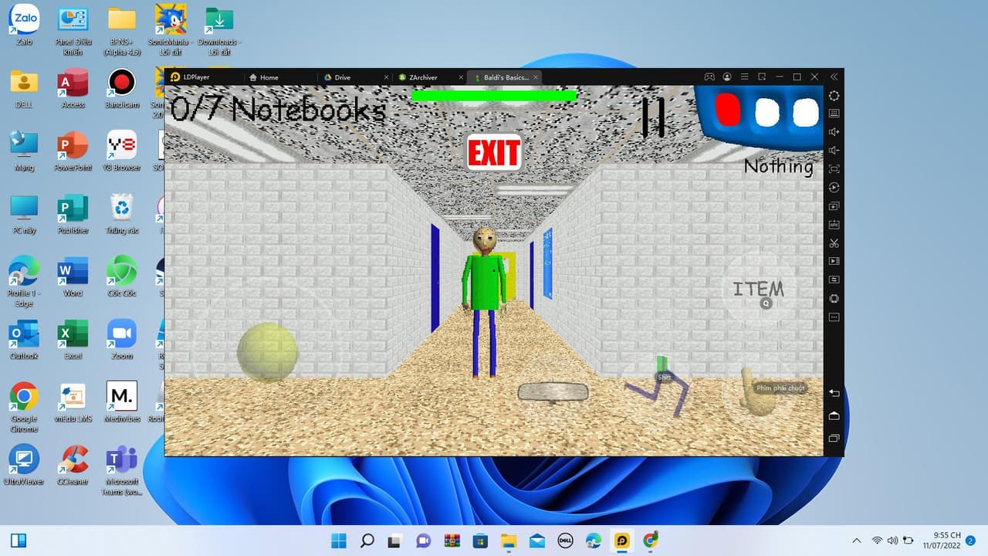The image size is (988, 556).
Task: Click rotate screen icon in sidebar
Action: [x=834, y=299]
